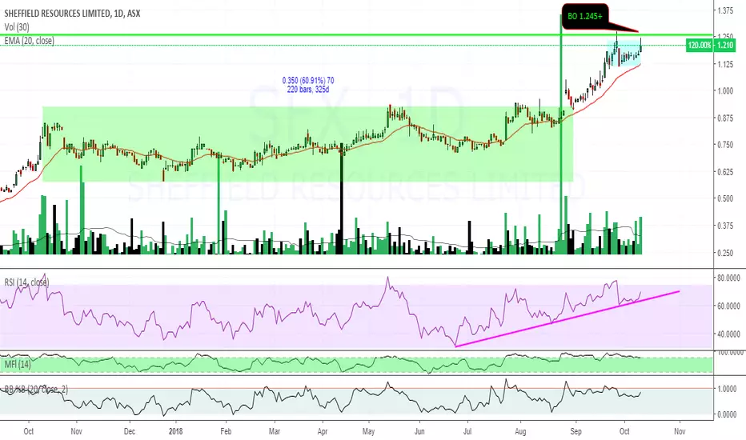The image size is (746, 440).
Task: Click the first Nov label on time axis
Action: pyautogui.click(x=76, y=431)
